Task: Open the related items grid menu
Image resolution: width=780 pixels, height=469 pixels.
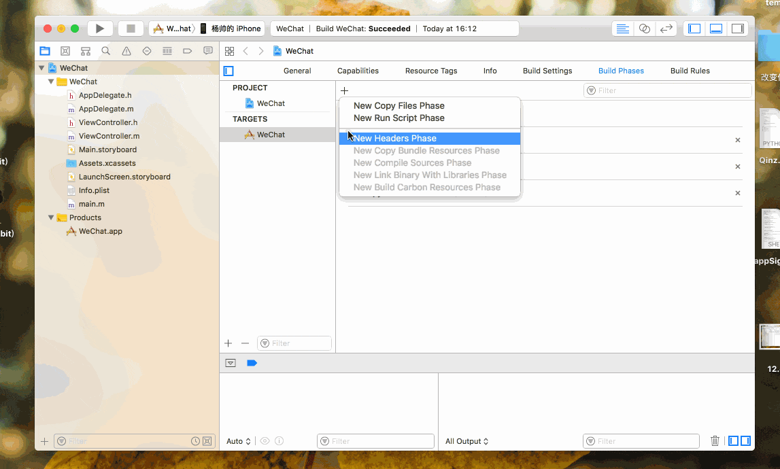Action: [x=229, y=51]
